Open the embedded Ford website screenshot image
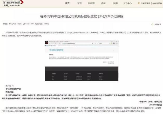Viewport: 163px width, 115px height. (82, 61)
